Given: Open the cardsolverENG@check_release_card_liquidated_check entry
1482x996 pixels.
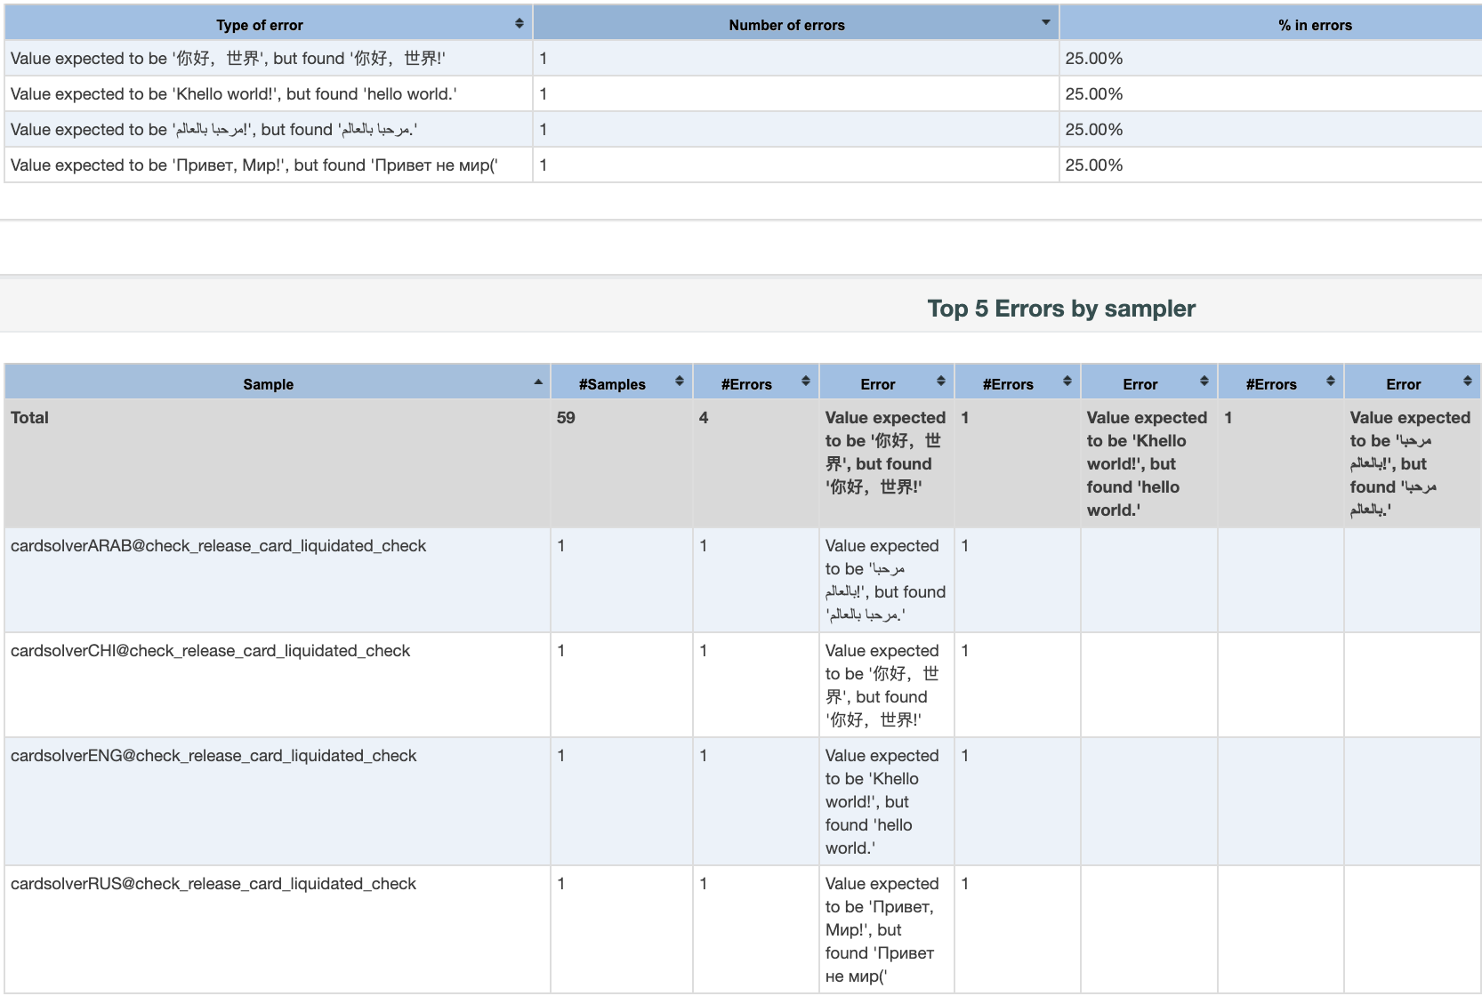Looking at the screenshot, I should coord(214,755).
